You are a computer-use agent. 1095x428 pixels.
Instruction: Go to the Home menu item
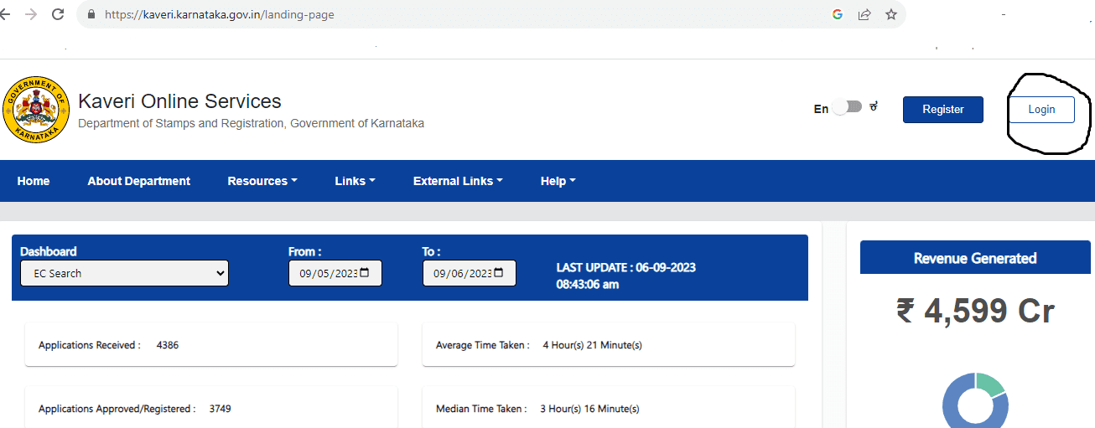click(34, 181)
